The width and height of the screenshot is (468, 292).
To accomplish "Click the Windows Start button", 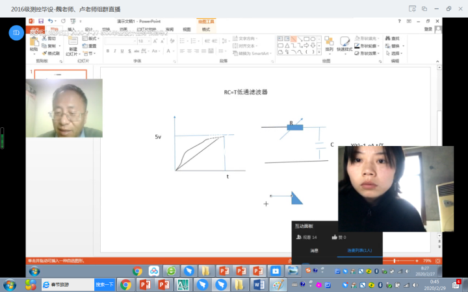I will (10, 284).
